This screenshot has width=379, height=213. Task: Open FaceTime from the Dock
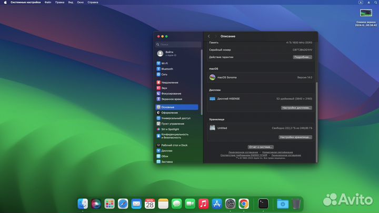190,204
